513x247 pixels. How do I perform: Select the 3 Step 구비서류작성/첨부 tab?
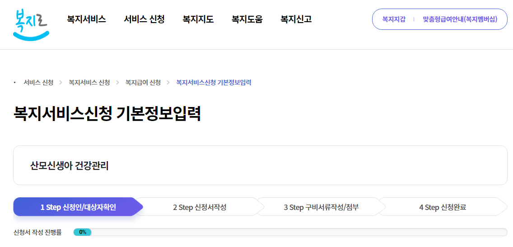[321, 207]
